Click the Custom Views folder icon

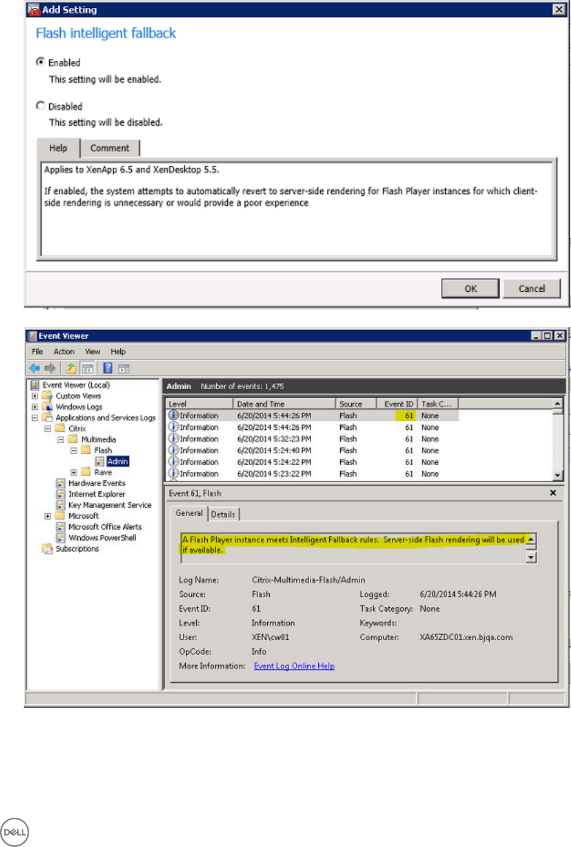tap(47, 396)
